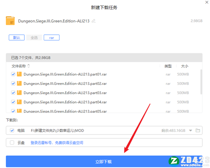This screenshot has height=168, width=210.
Task: Click the rar archive icon of part02.rar
Action: tap(19, 83)
